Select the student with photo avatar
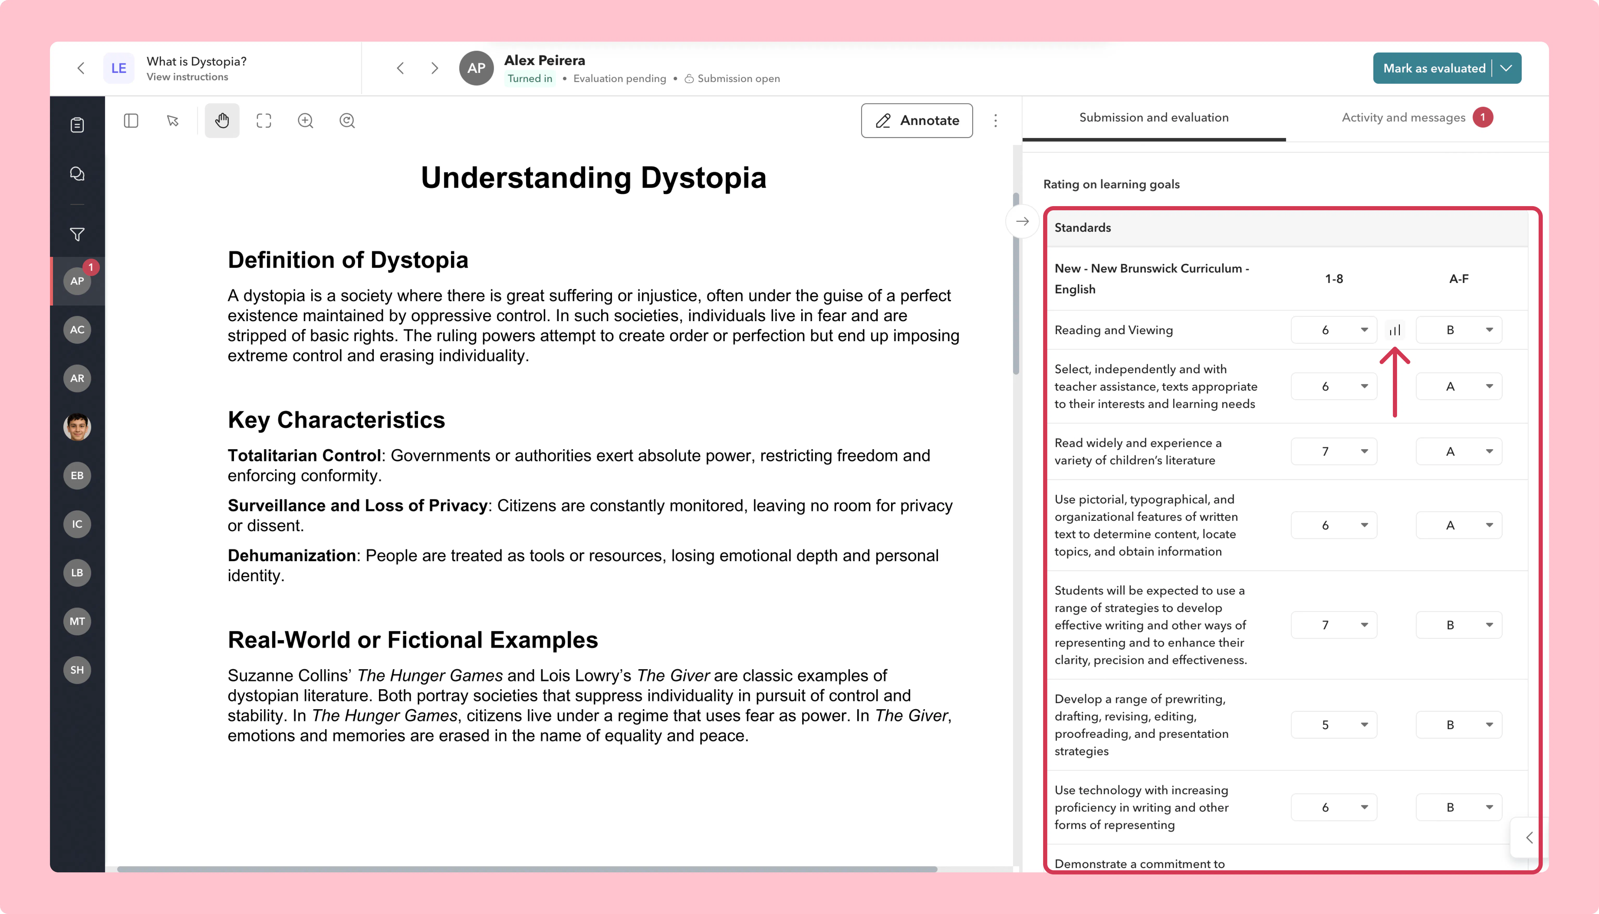The image size is (1599, 914). [77, 427]
